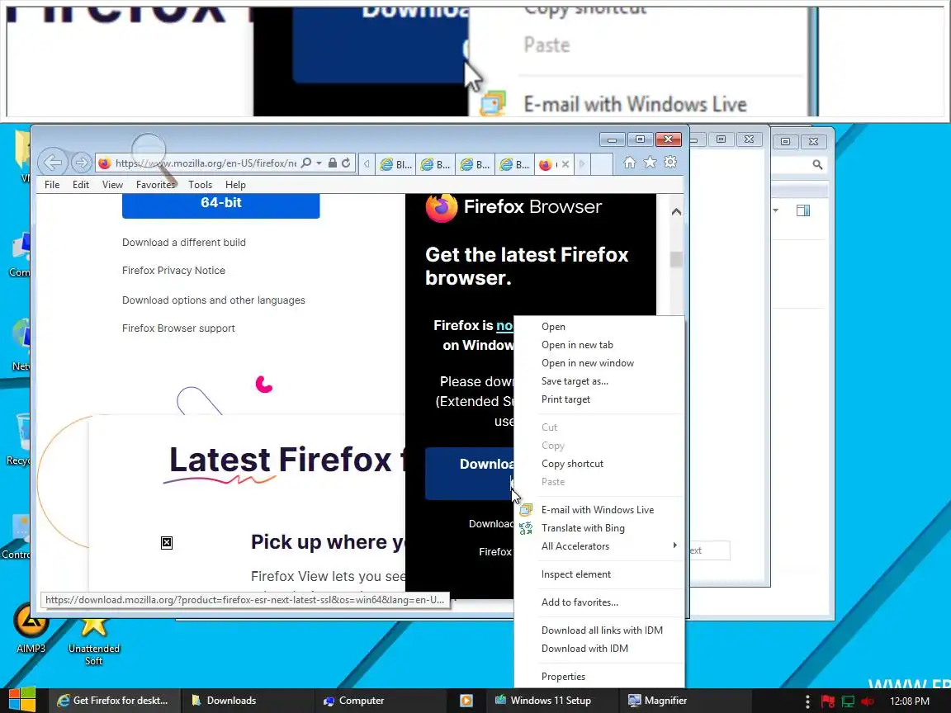Open the address bar autocomplete dropdown arrow
This screenshot has height=713, width=951.
pyautogui.click(x=319, y=163)
